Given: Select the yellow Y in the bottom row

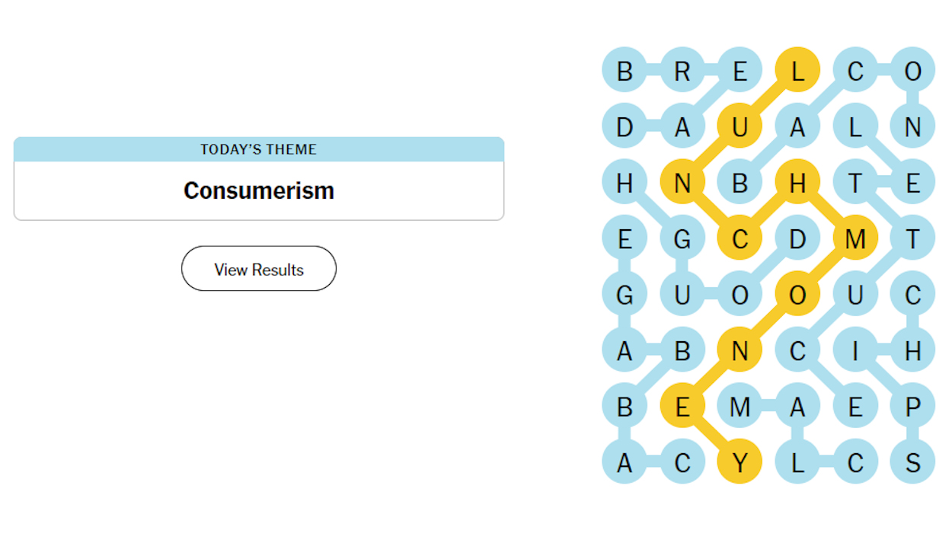Looking at the screenshot, I should tap(740, 462).
